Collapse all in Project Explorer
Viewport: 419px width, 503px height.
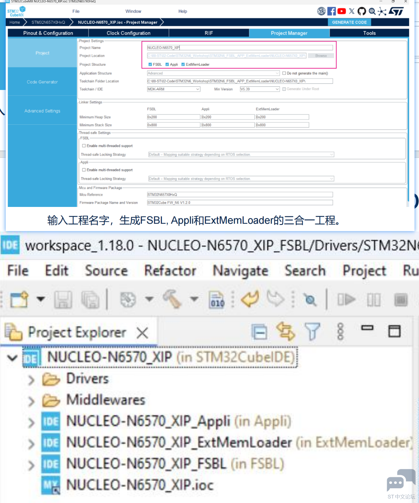point(259,332)
